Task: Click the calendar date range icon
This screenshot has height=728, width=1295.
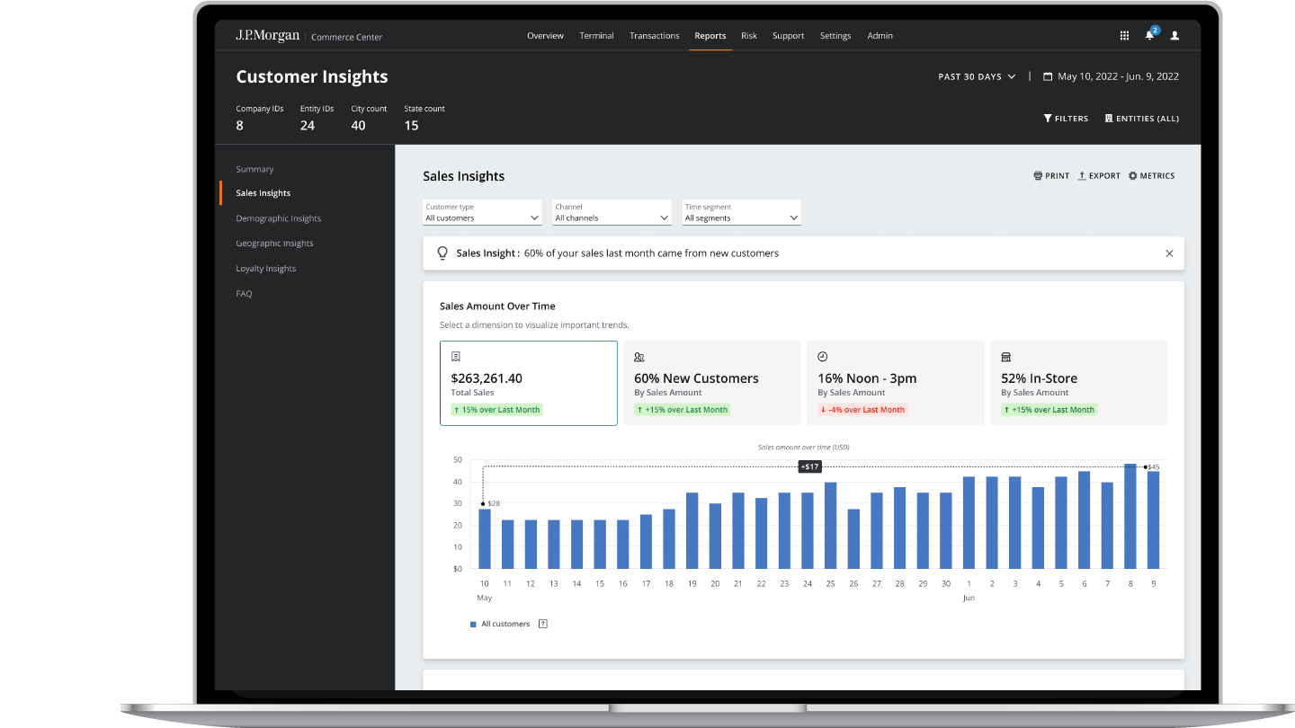Action: 1048,77
